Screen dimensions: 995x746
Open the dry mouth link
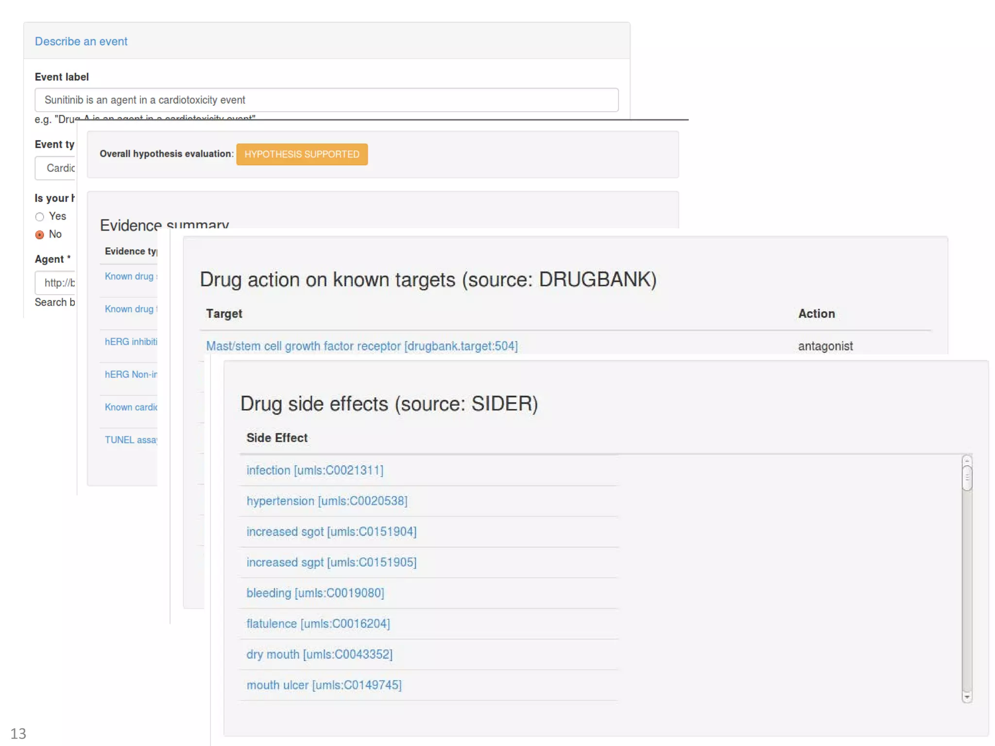[319, 654]
